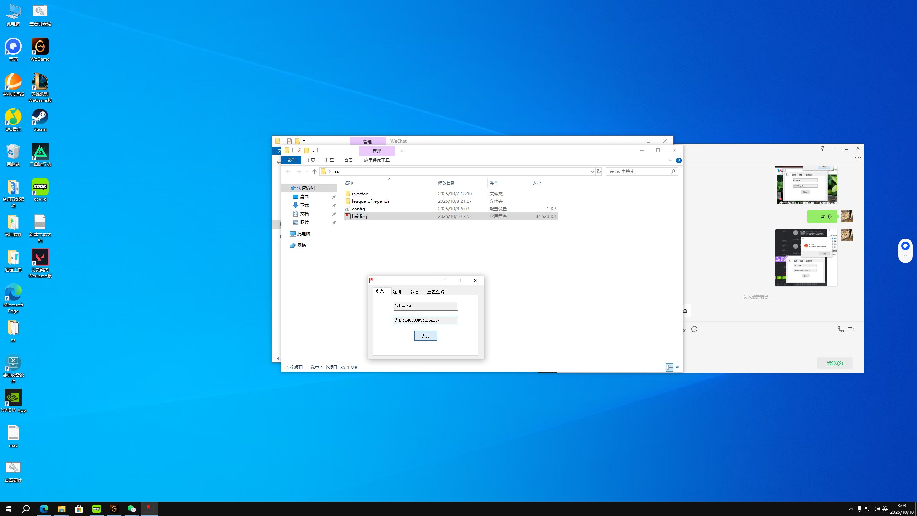The height and width of the screenshot is (516, 917).
Task: Click the 发送(S) send button
Action: coord(835,363)
